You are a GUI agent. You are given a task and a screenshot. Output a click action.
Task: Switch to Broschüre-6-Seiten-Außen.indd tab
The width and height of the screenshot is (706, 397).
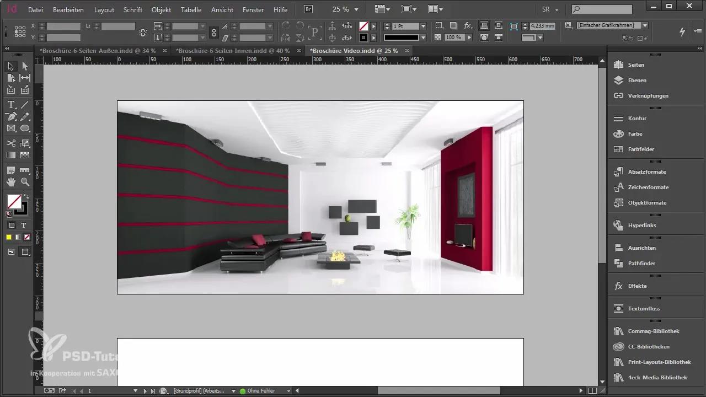click(98, 50)
